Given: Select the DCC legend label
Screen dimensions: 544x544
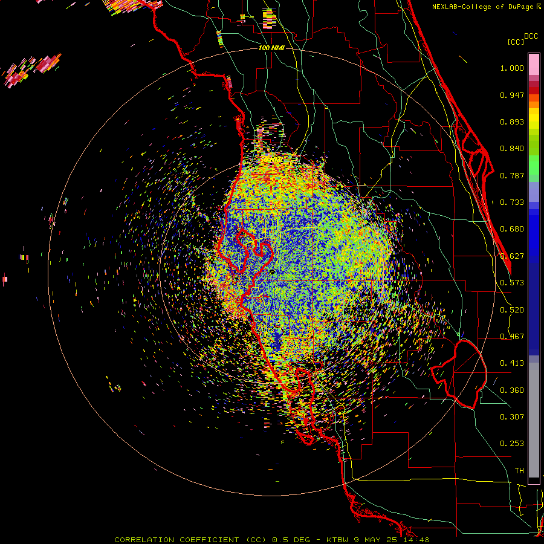Looking at the screenshot, I should point(531,36).
